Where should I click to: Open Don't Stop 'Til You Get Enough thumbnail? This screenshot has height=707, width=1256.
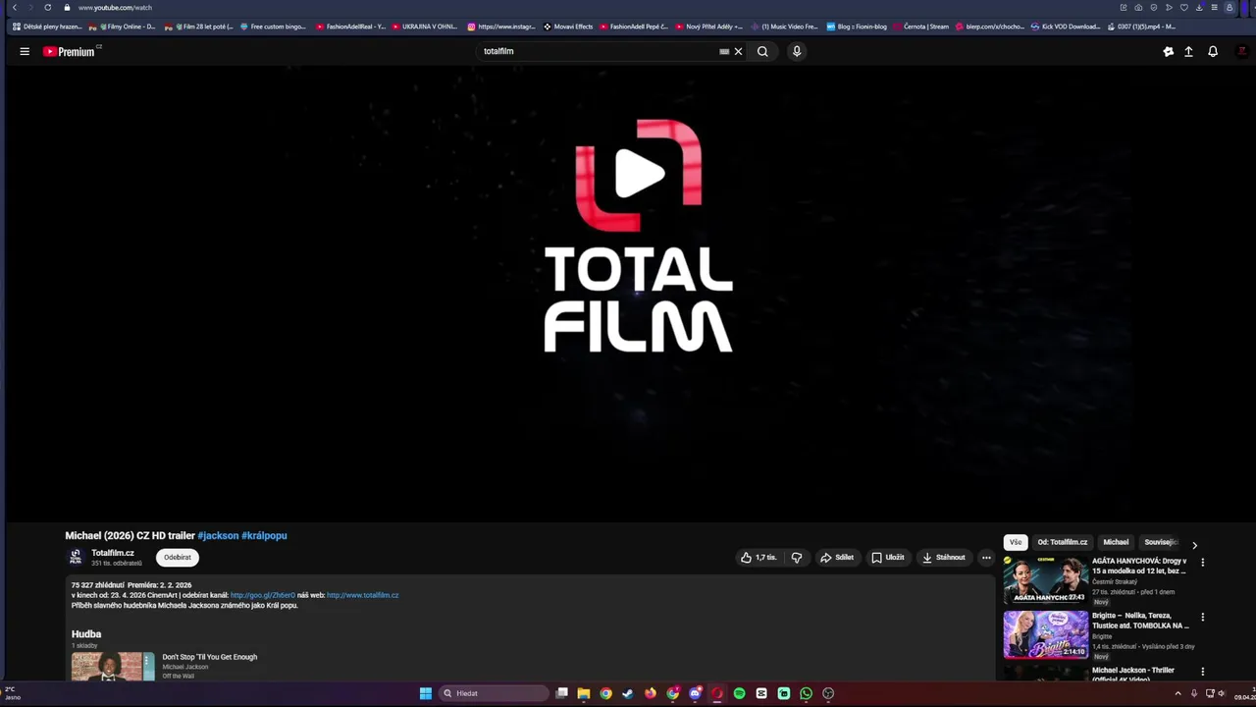coord(113,666)
